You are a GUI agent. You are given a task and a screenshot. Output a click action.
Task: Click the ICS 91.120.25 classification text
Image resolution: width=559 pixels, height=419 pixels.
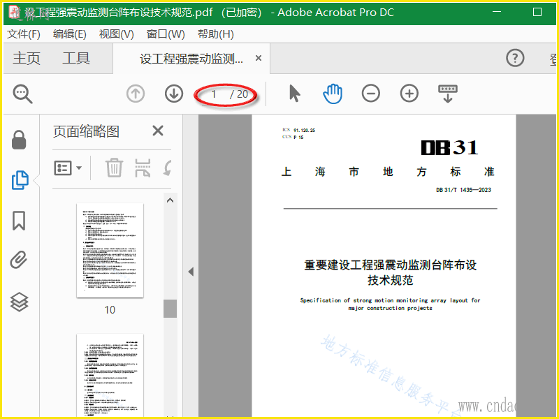[299, 130]
